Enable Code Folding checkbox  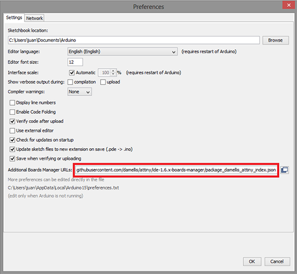pyautogui.click(x=12, y=112)
